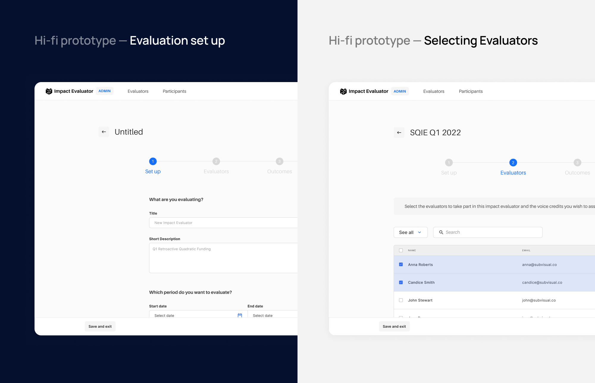The height and width of the screenshot is (383, 595).
Task: Click step 1 circle in left stepper
Action: pyautogui.click(x=153, y=161)
